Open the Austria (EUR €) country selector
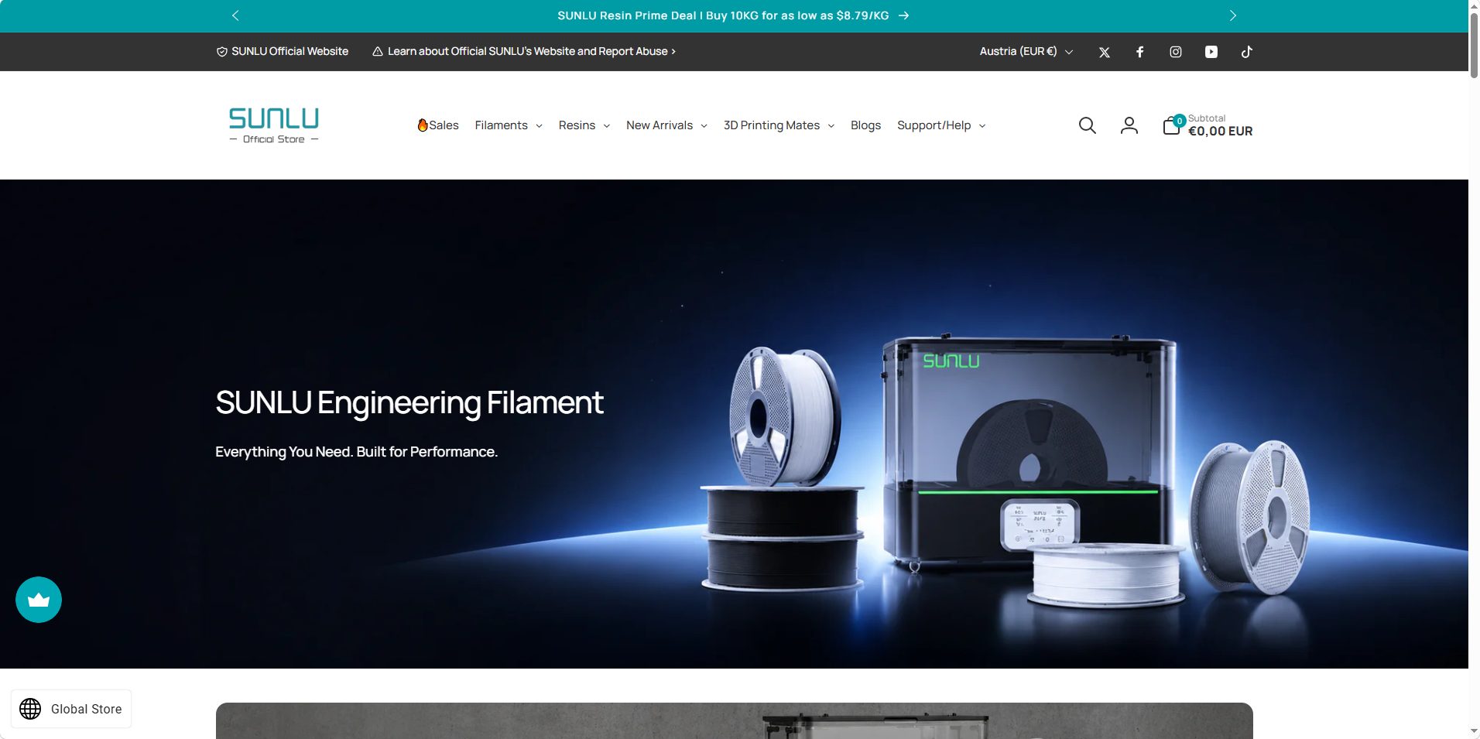Viewport: 1480px width, 739px height. click(1026, 52)
